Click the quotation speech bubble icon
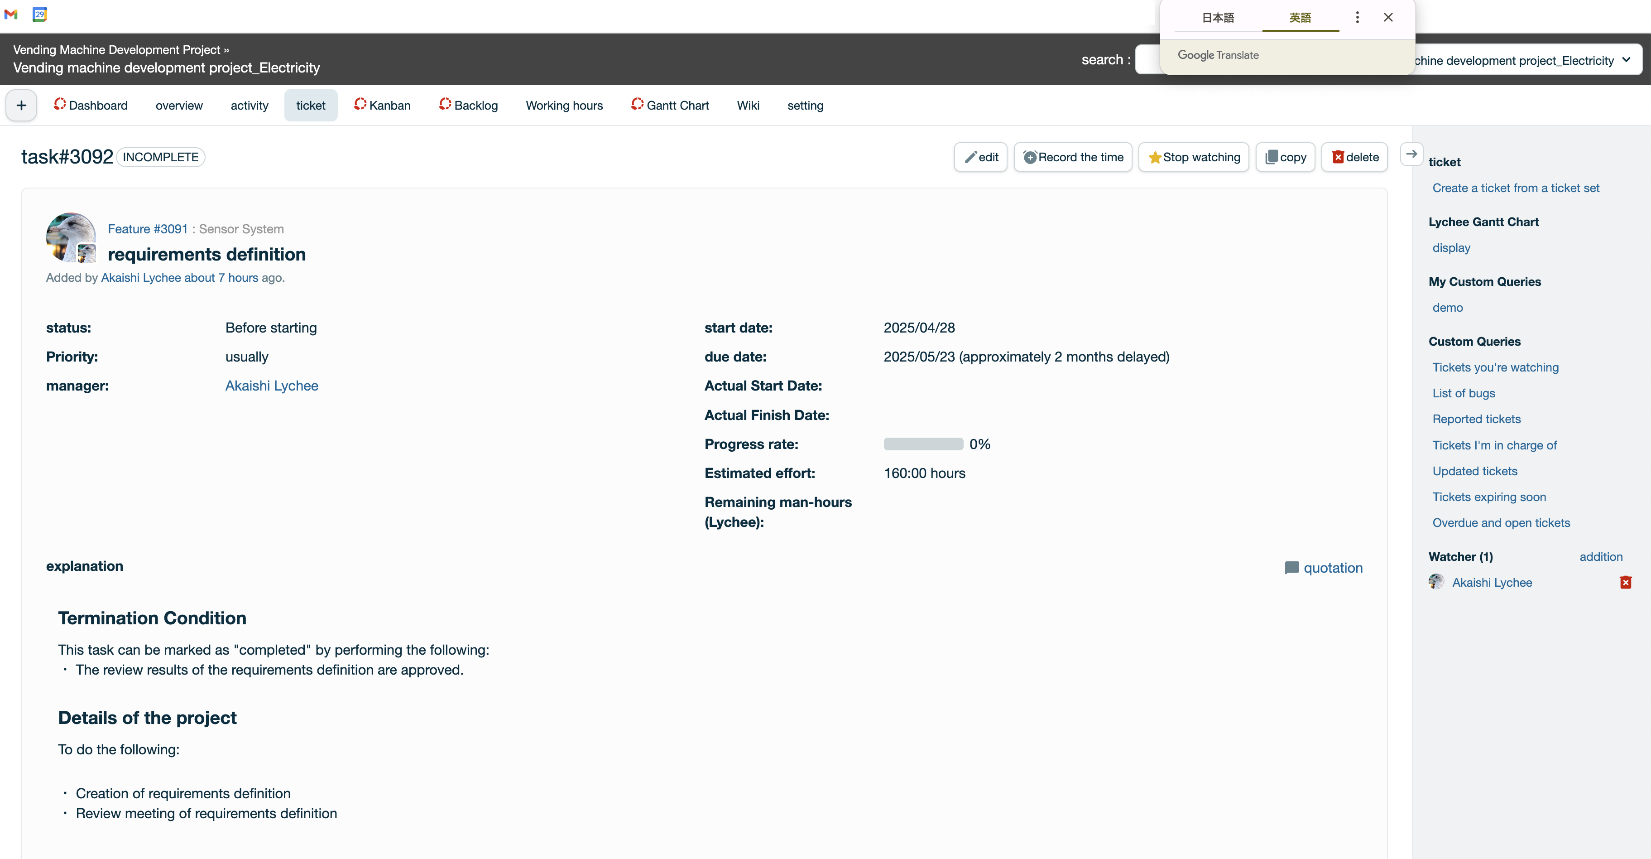 pyautogui.click(x=1291, y=568)
